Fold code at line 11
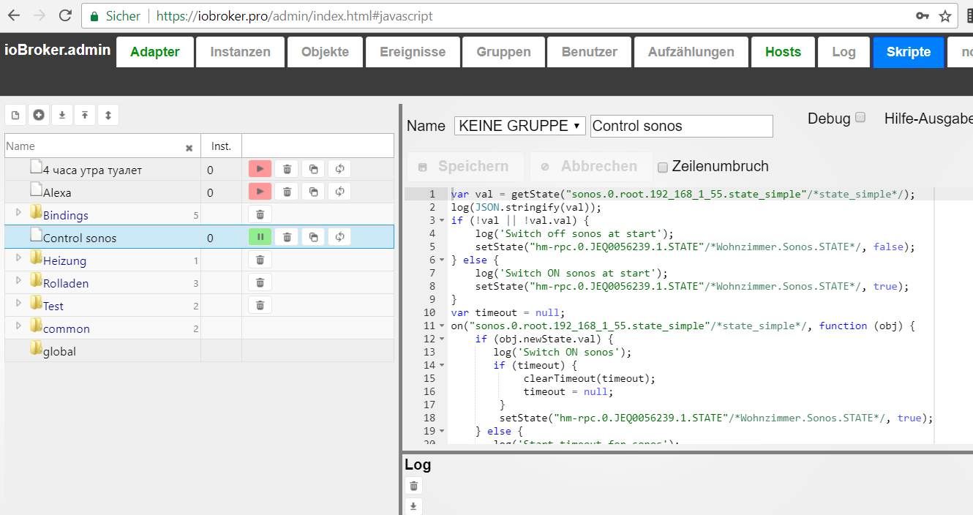 [442, 326]
